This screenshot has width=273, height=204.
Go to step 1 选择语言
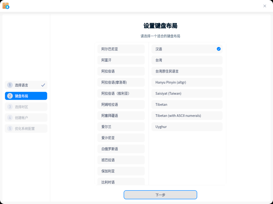[x=26, y=85]
